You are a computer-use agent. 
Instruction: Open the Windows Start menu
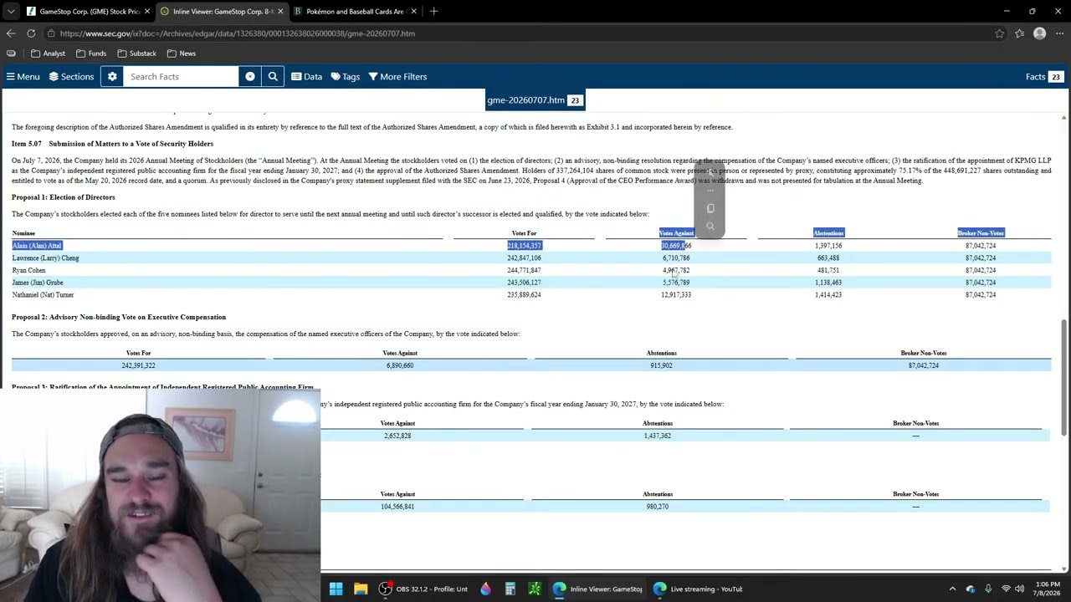(x=336, y=589)
